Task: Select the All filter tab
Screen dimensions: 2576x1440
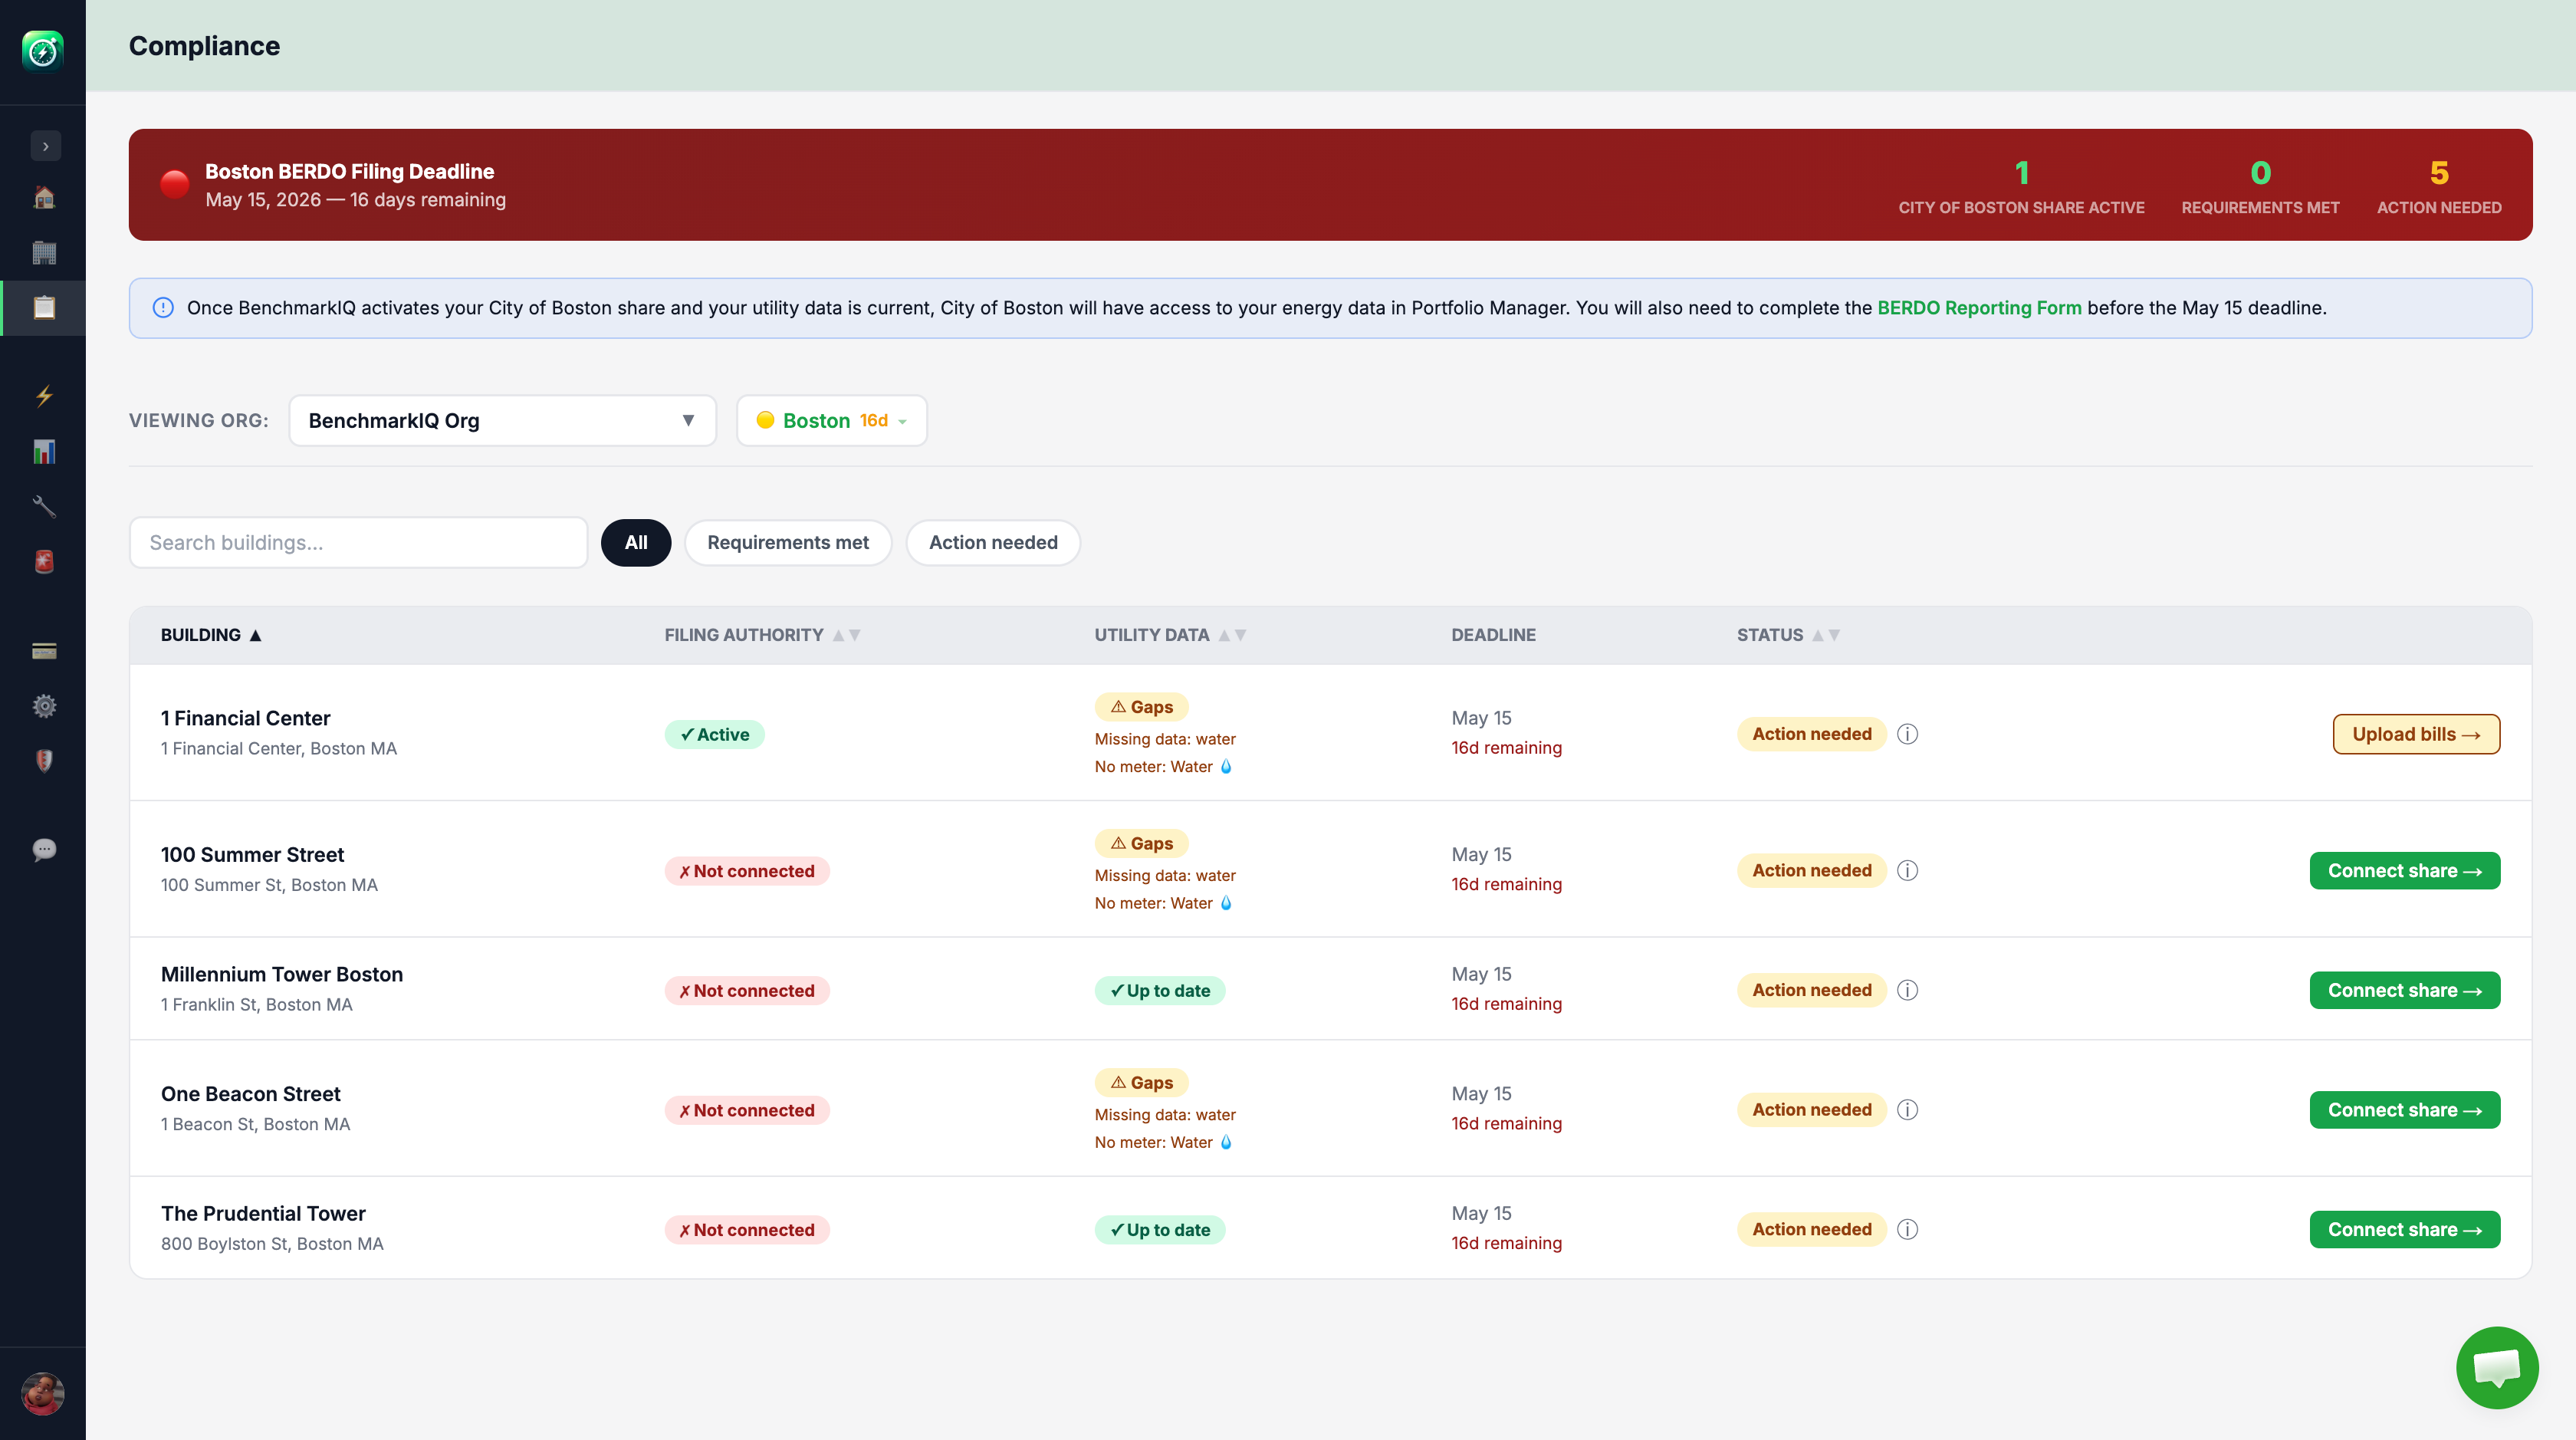Action: point(636,542)
